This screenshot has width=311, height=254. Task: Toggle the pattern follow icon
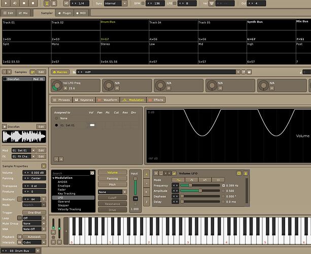click(x=47, y=3)
